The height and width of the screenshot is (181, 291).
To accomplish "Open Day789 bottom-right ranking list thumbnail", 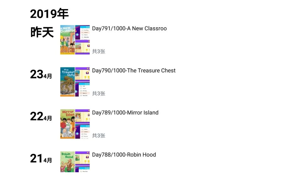I will tap(82, 131).
